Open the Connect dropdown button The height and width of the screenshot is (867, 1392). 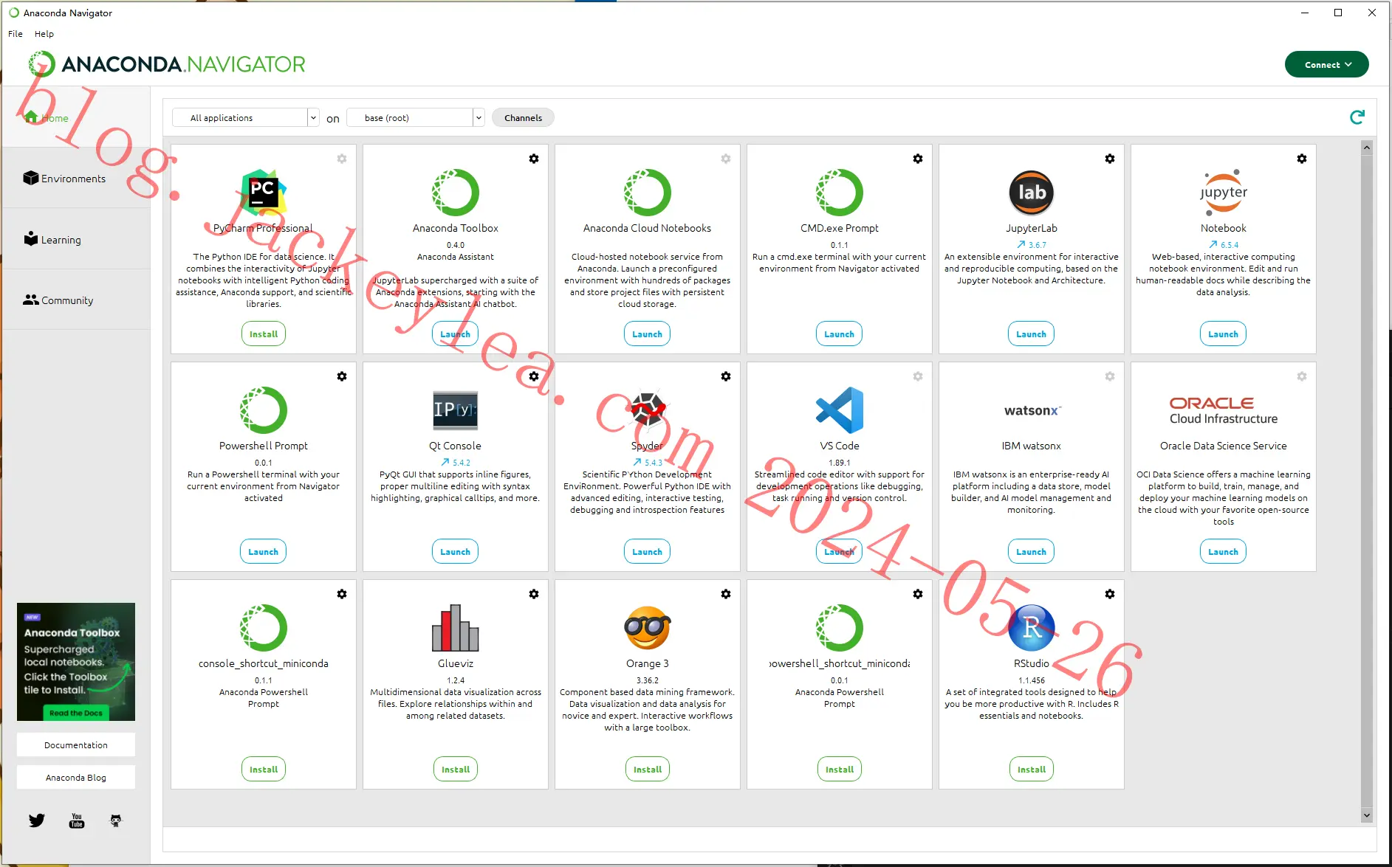coord(1327,64)
